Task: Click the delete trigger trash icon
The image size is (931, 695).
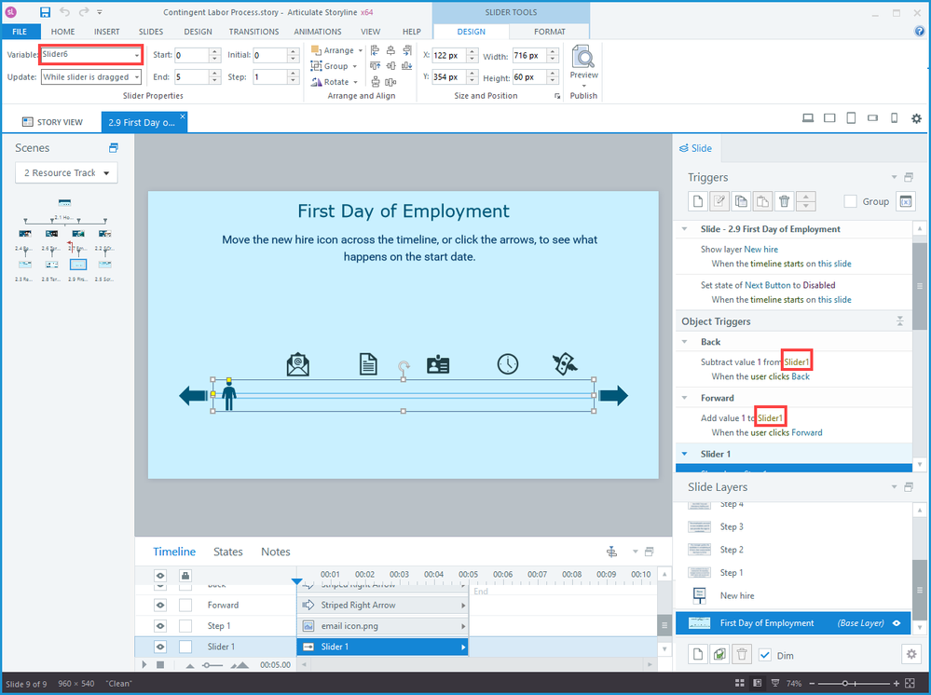Action: pyautogui.click(x=785, y=201)
